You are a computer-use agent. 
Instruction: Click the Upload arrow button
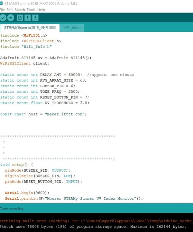pyautogui.click(x=11, y=18)
